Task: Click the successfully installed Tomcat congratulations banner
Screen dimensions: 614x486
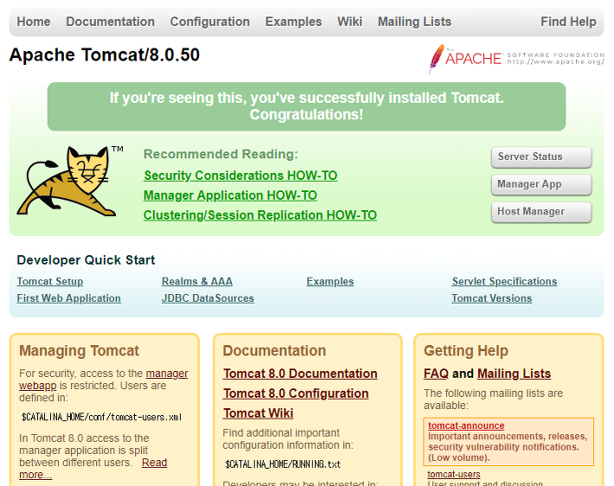Action: (307, 106)
